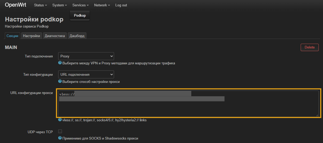
Task: Click the OpenWrt logo link
Action: (15, 5)
